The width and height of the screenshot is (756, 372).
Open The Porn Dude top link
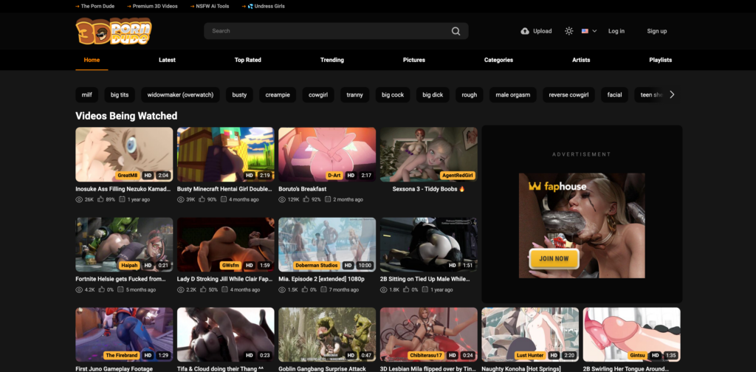[94, 6]
